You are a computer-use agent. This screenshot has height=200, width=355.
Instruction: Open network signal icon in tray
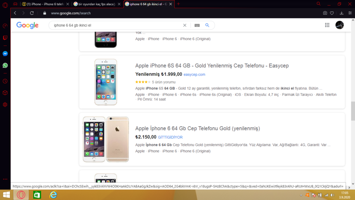326,195
